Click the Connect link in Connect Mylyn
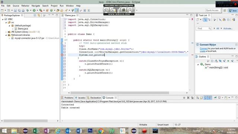Image resolution: width=238 pixels, height=134 pixels. tap(203, 48)
